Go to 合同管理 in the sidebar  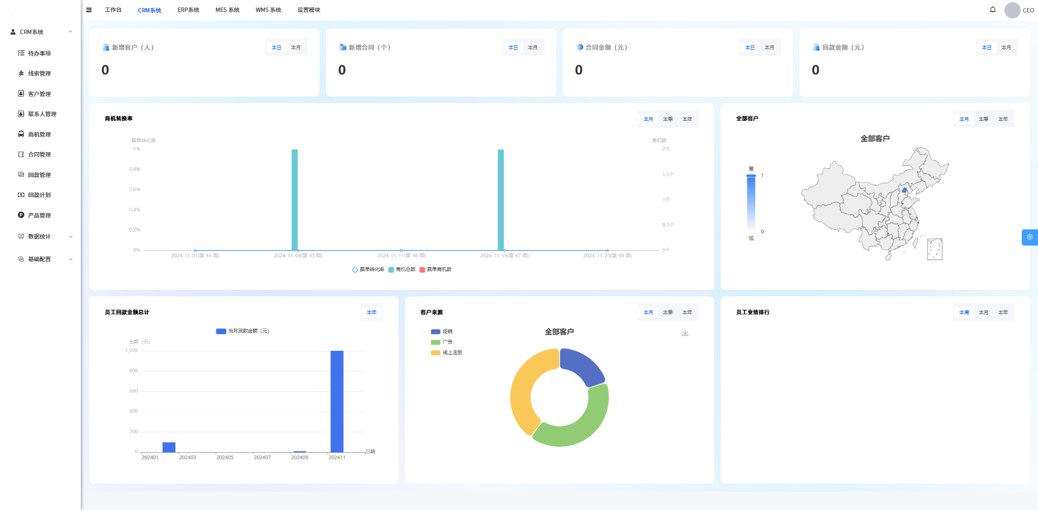[x=39, y=154]
